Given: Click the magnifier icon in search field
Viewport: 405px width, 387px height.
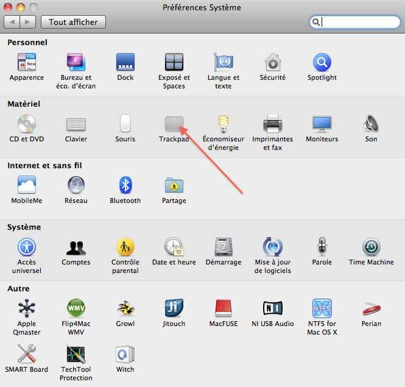Looking at the screenshot, I should pyautogui.click(x=315, y=22).
